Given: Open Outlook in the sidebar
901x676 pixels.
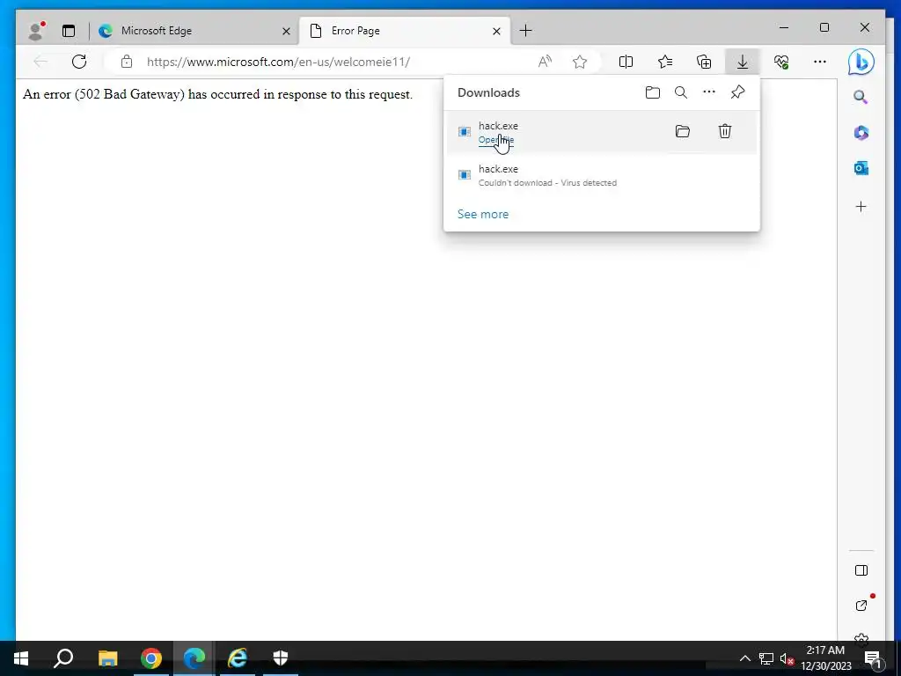Looking at the screenshot, I should 861,168.
